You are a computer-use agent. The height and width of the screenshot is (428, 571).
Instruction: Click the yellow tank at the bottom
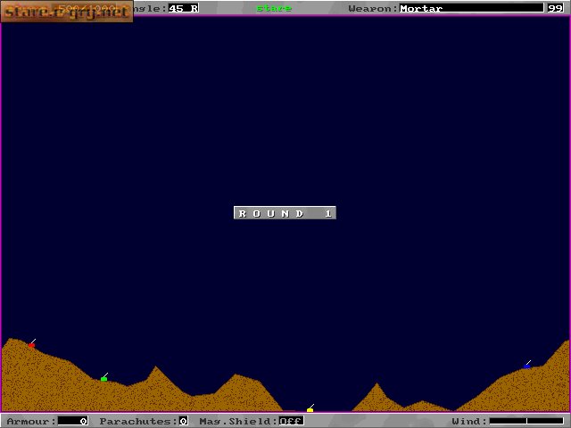pos(310,410)
